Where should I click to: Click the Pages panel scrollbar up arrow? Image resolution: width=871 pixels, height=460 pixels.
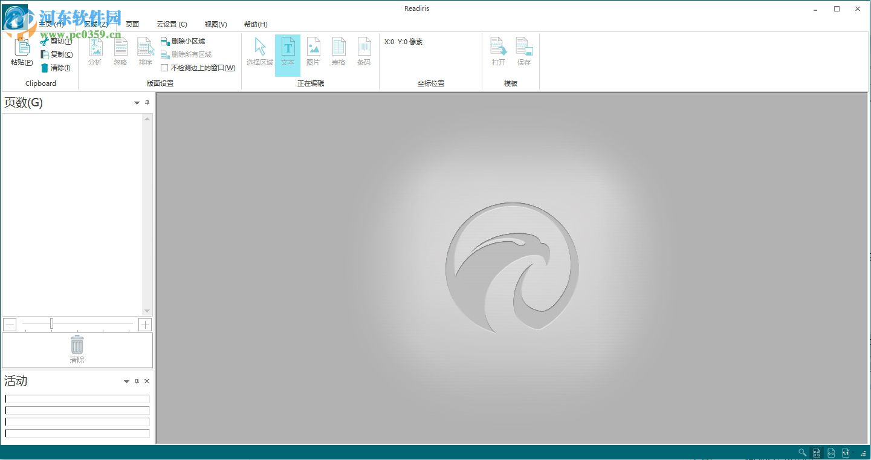147,119
